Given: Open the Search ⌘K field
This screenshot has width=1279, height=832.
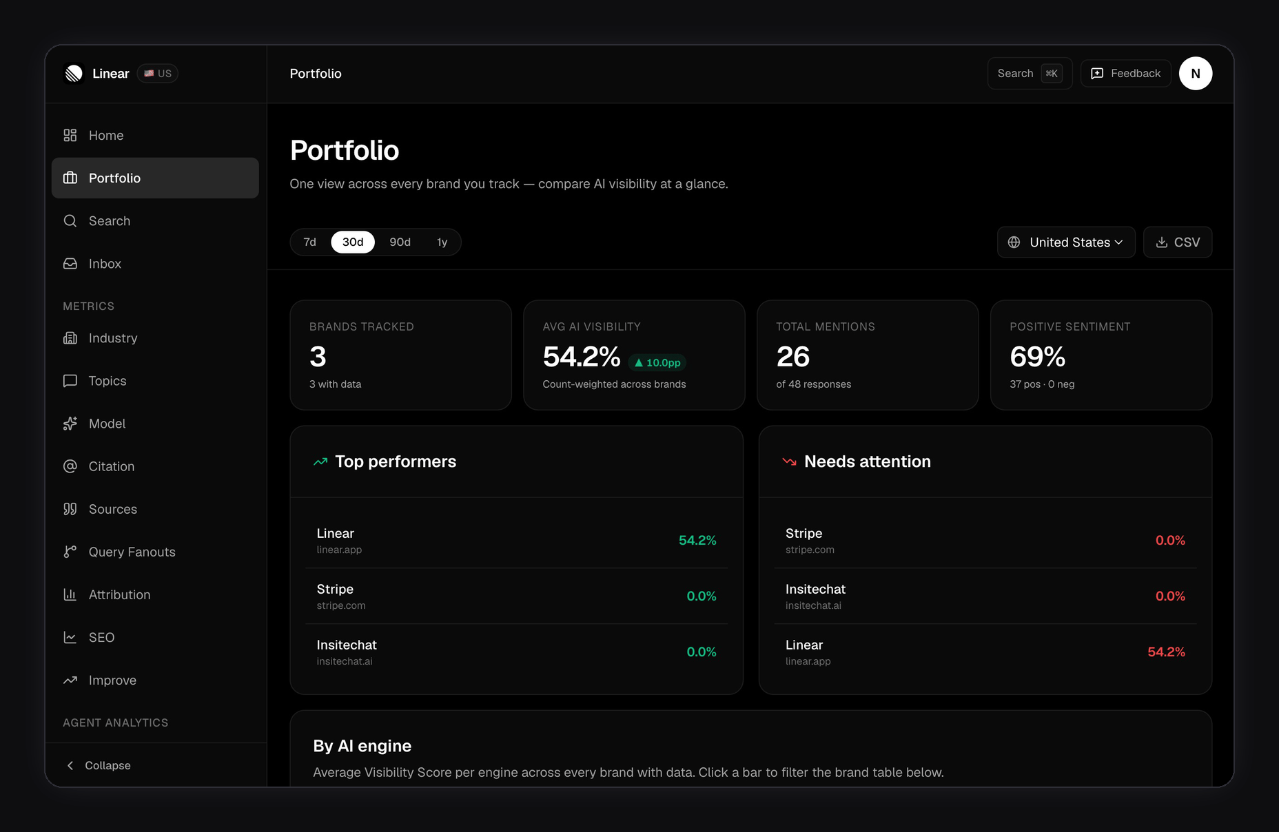Looking at the screenshot, I should point(1030,73).
